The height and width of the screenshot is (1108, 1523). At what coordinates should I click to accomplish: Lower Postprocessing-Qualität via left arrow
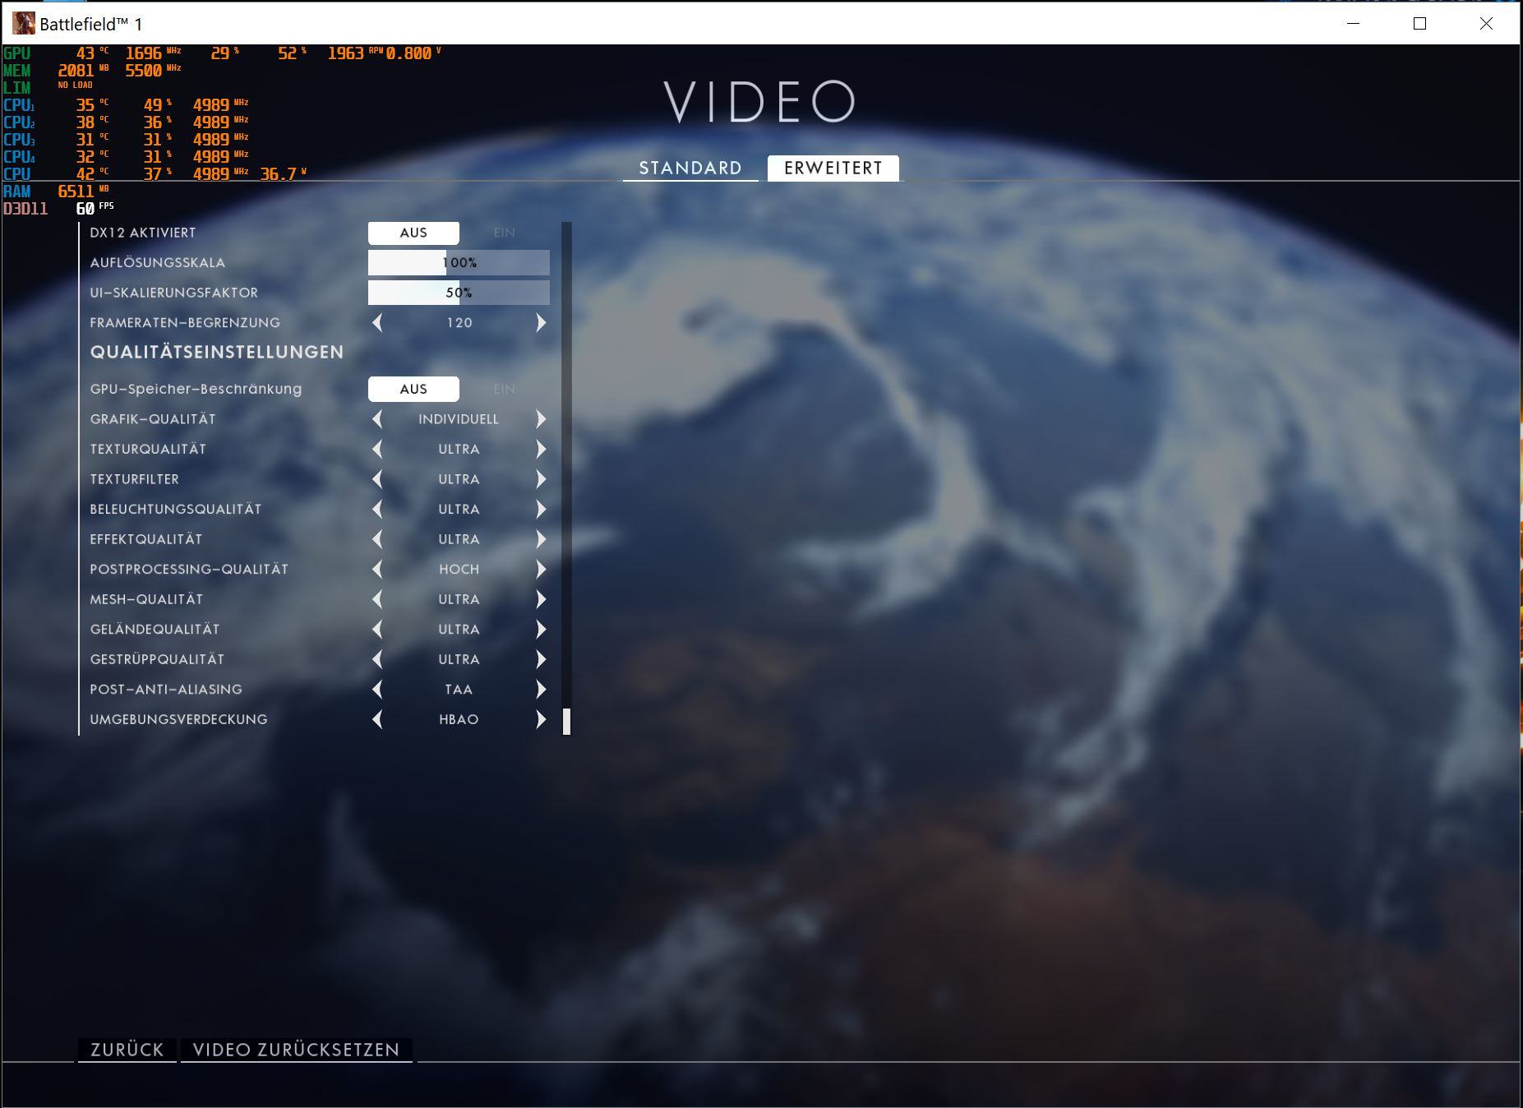(x=377, y=570)
